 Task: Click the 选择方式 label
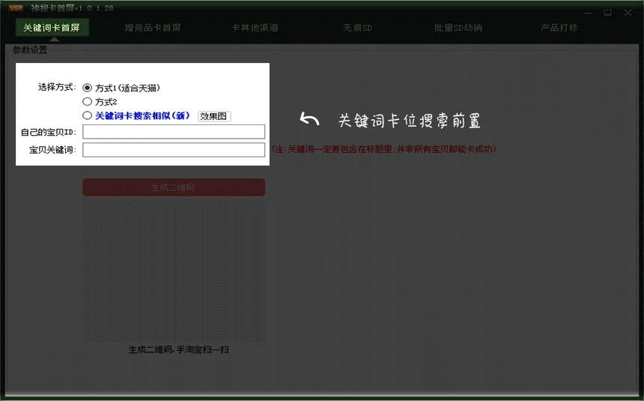57,87
